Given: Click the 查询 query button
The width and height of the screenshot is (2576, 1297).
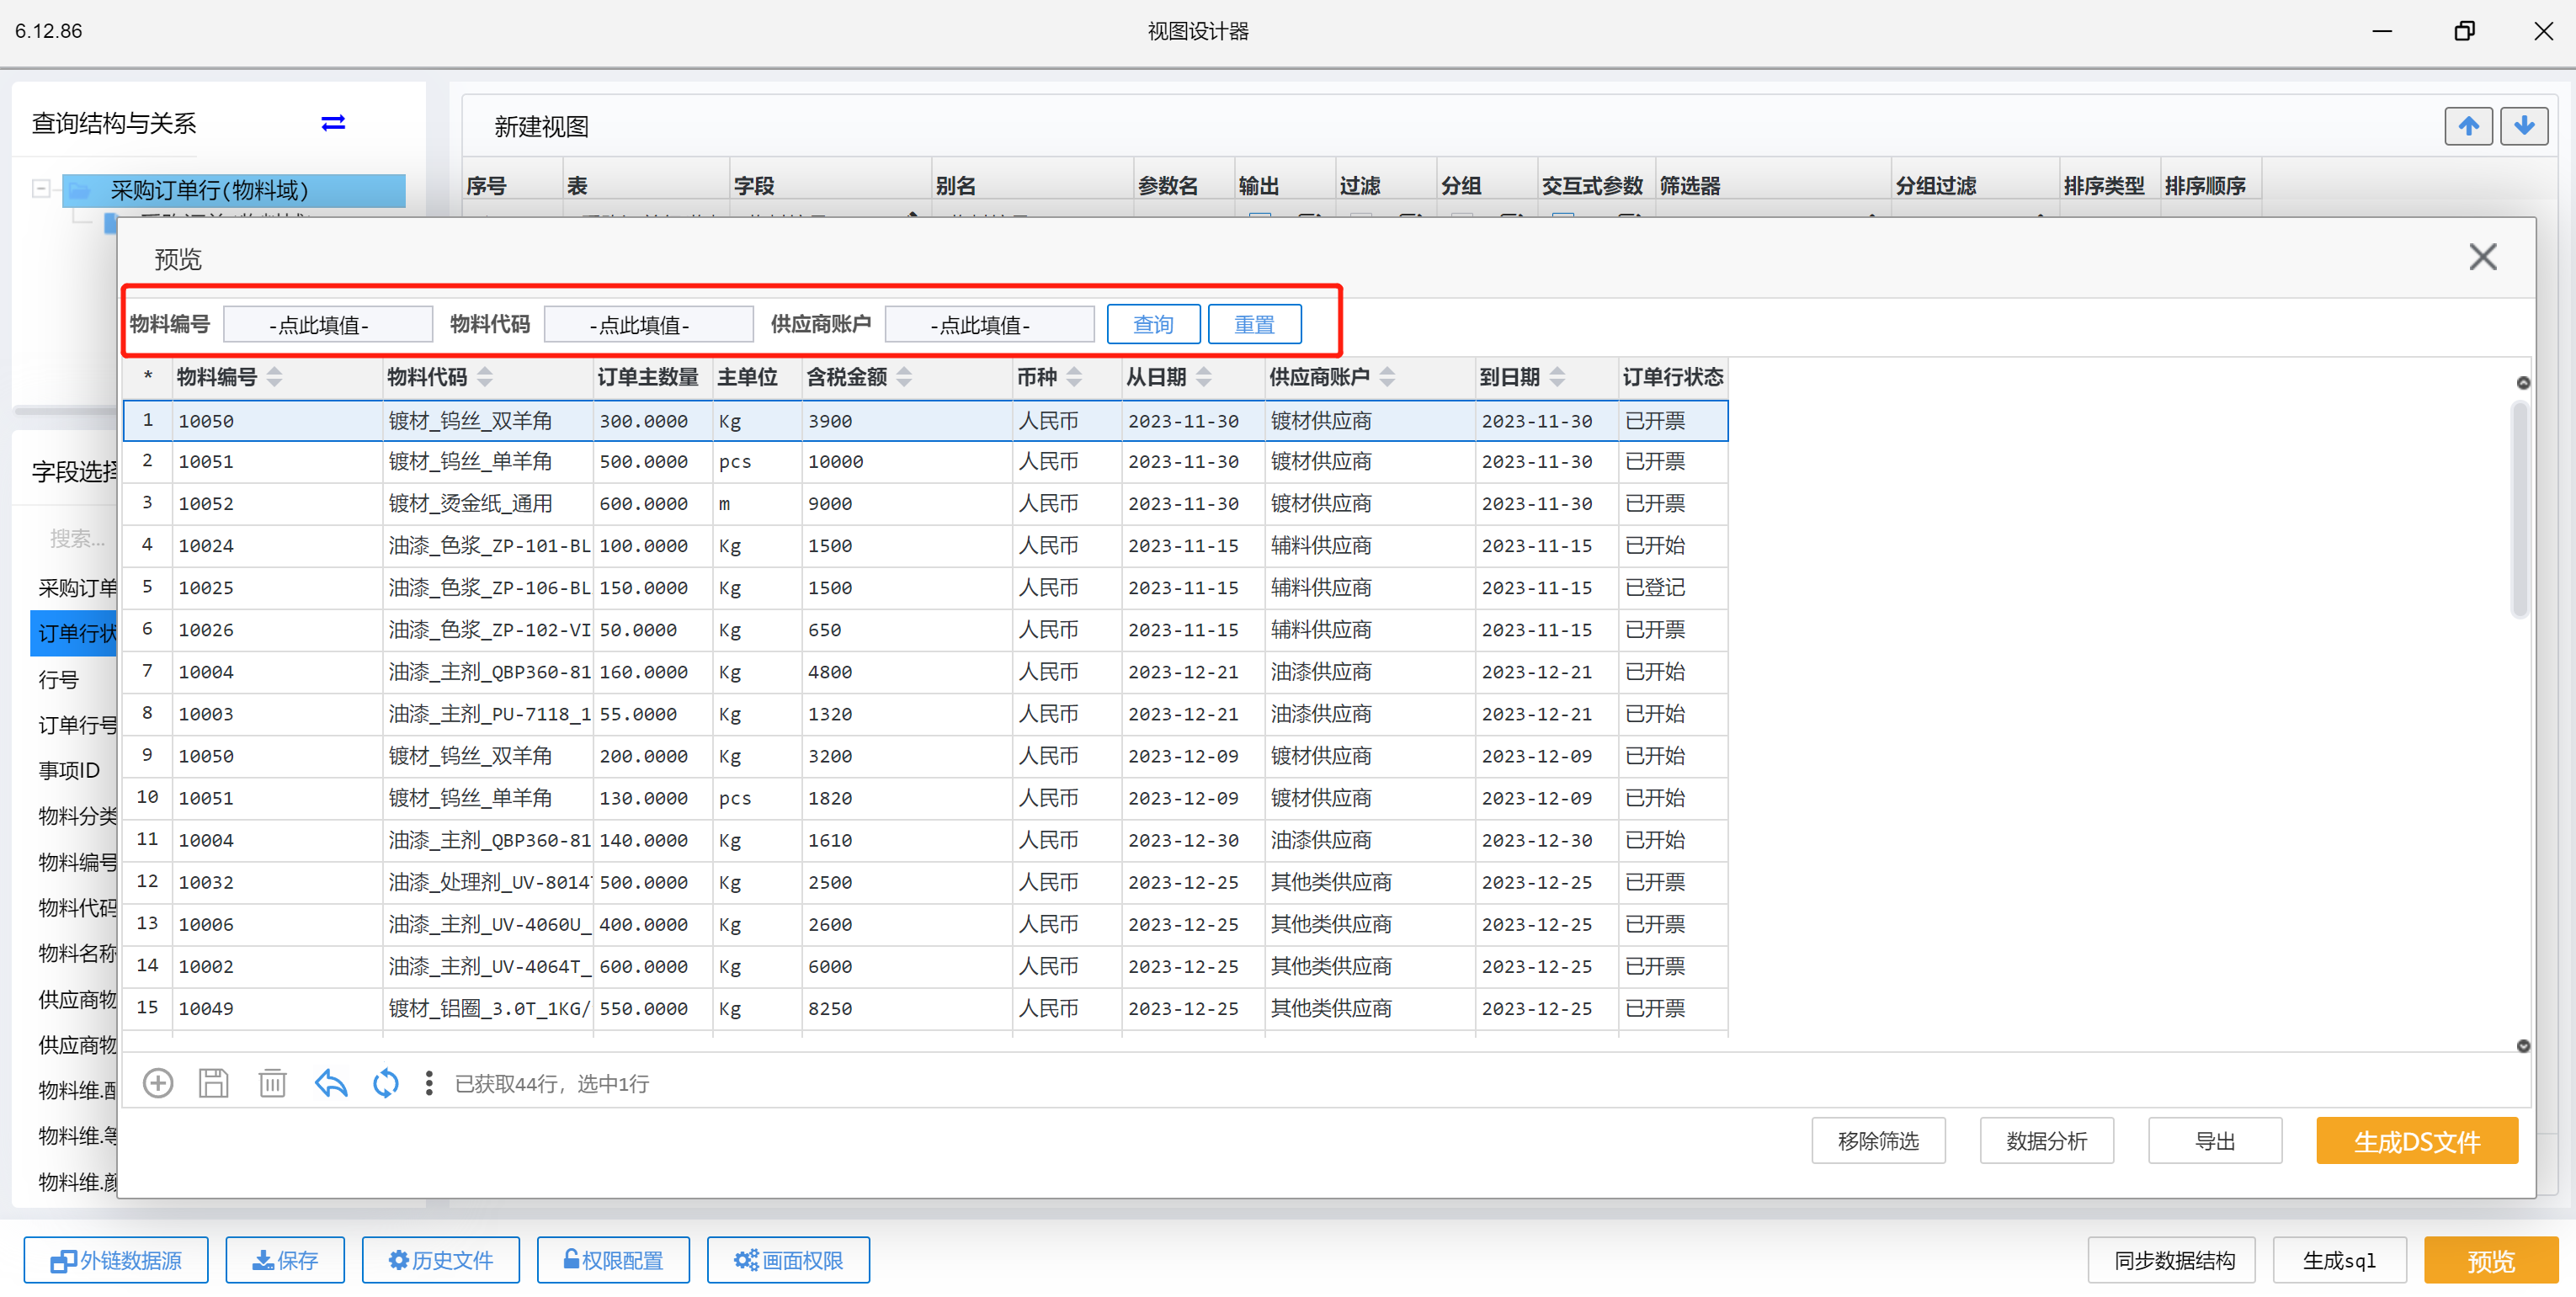Looking at the screenshot, I should (x=1153, y=324).
